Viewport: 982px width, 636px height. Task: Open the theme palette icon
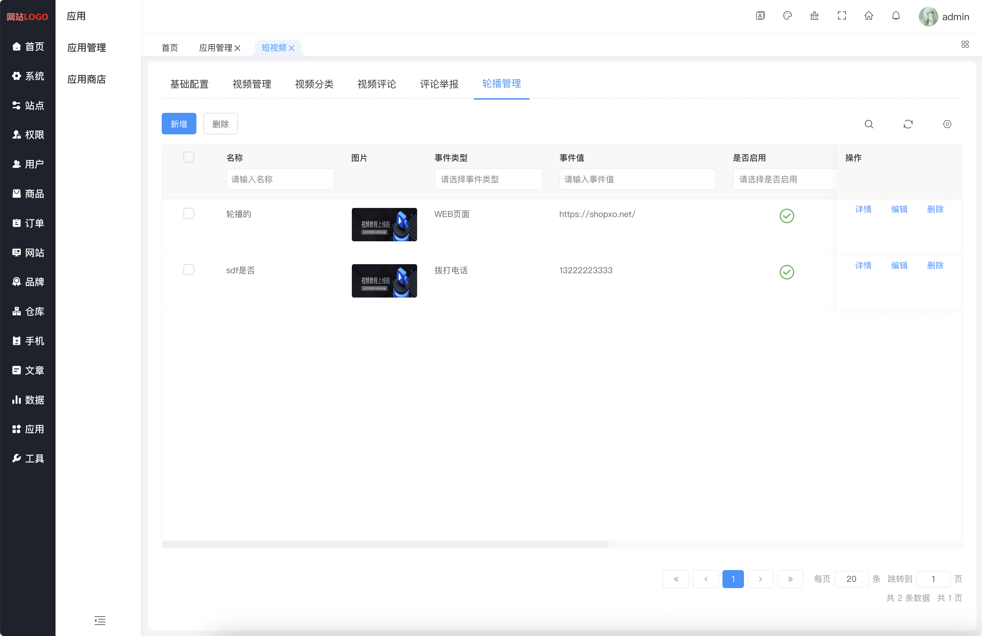(787, 16)
